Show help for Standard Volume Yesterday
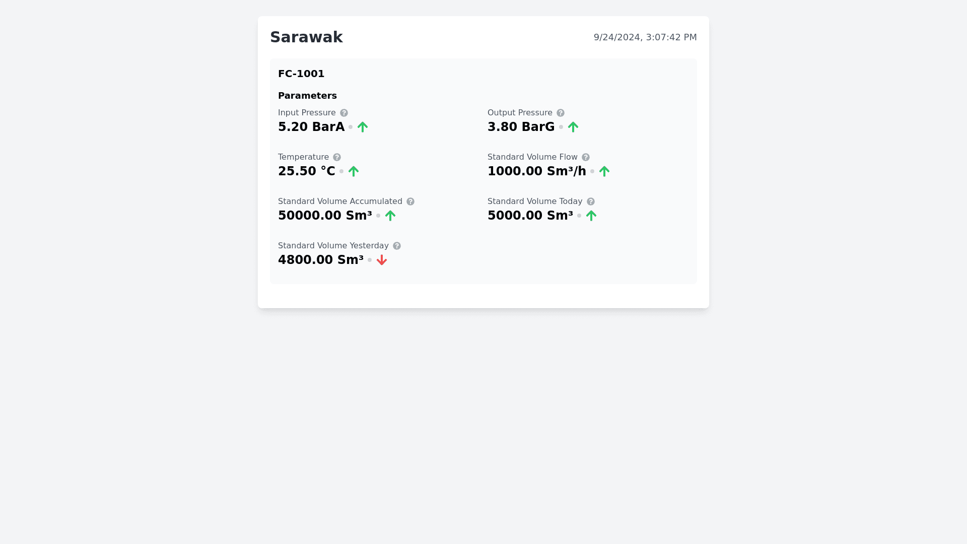The height and width of the screenshot is (544, 967). tap(397, 246)
